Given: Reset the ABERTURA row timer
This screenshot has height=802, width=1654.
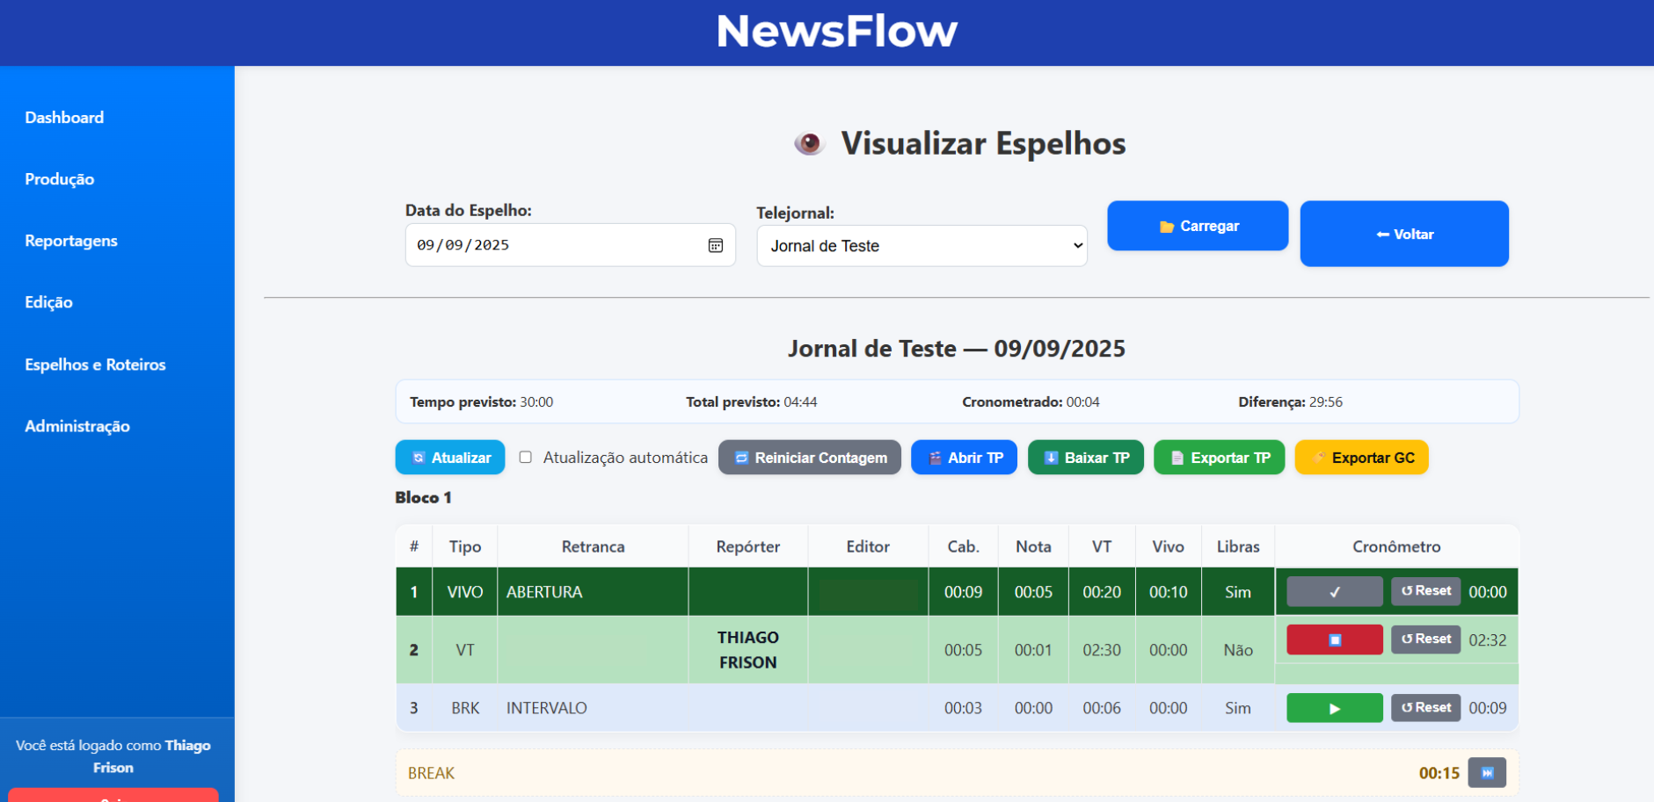Looking at the screenshot, I should click(1425, 591).
